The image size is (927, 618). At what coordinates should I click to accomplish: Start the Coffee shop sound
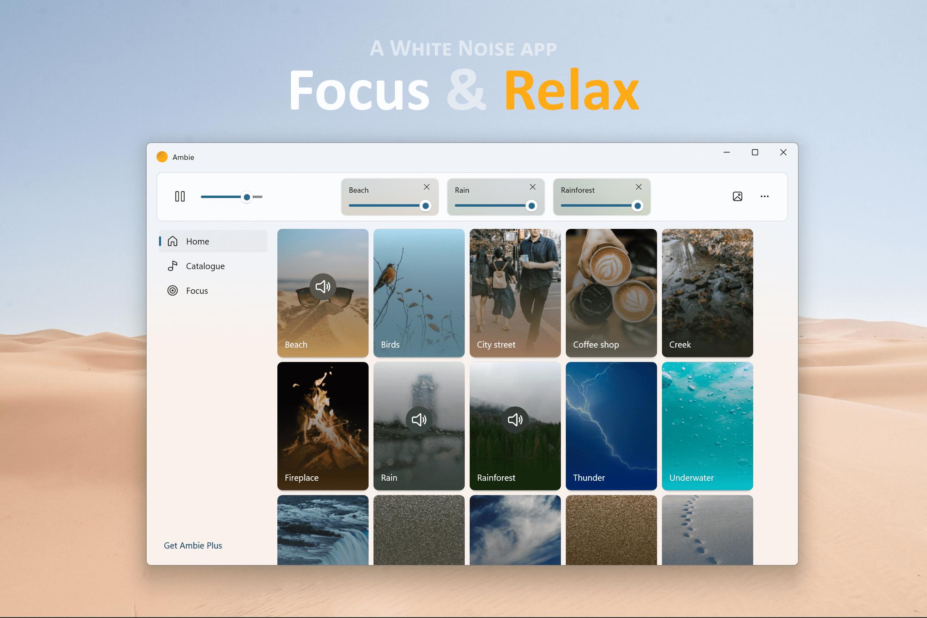[611, 293]
